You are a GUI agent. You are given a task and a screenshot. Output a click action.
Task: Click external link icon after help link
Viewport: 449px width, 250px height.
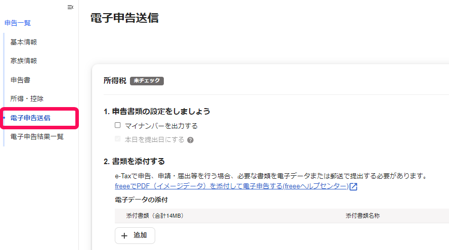coord(353,186)
